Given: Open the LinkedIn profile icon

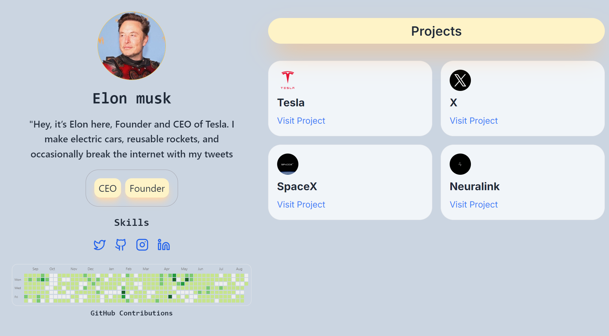Looking at the screenshot, I should (x=164, y=245).
